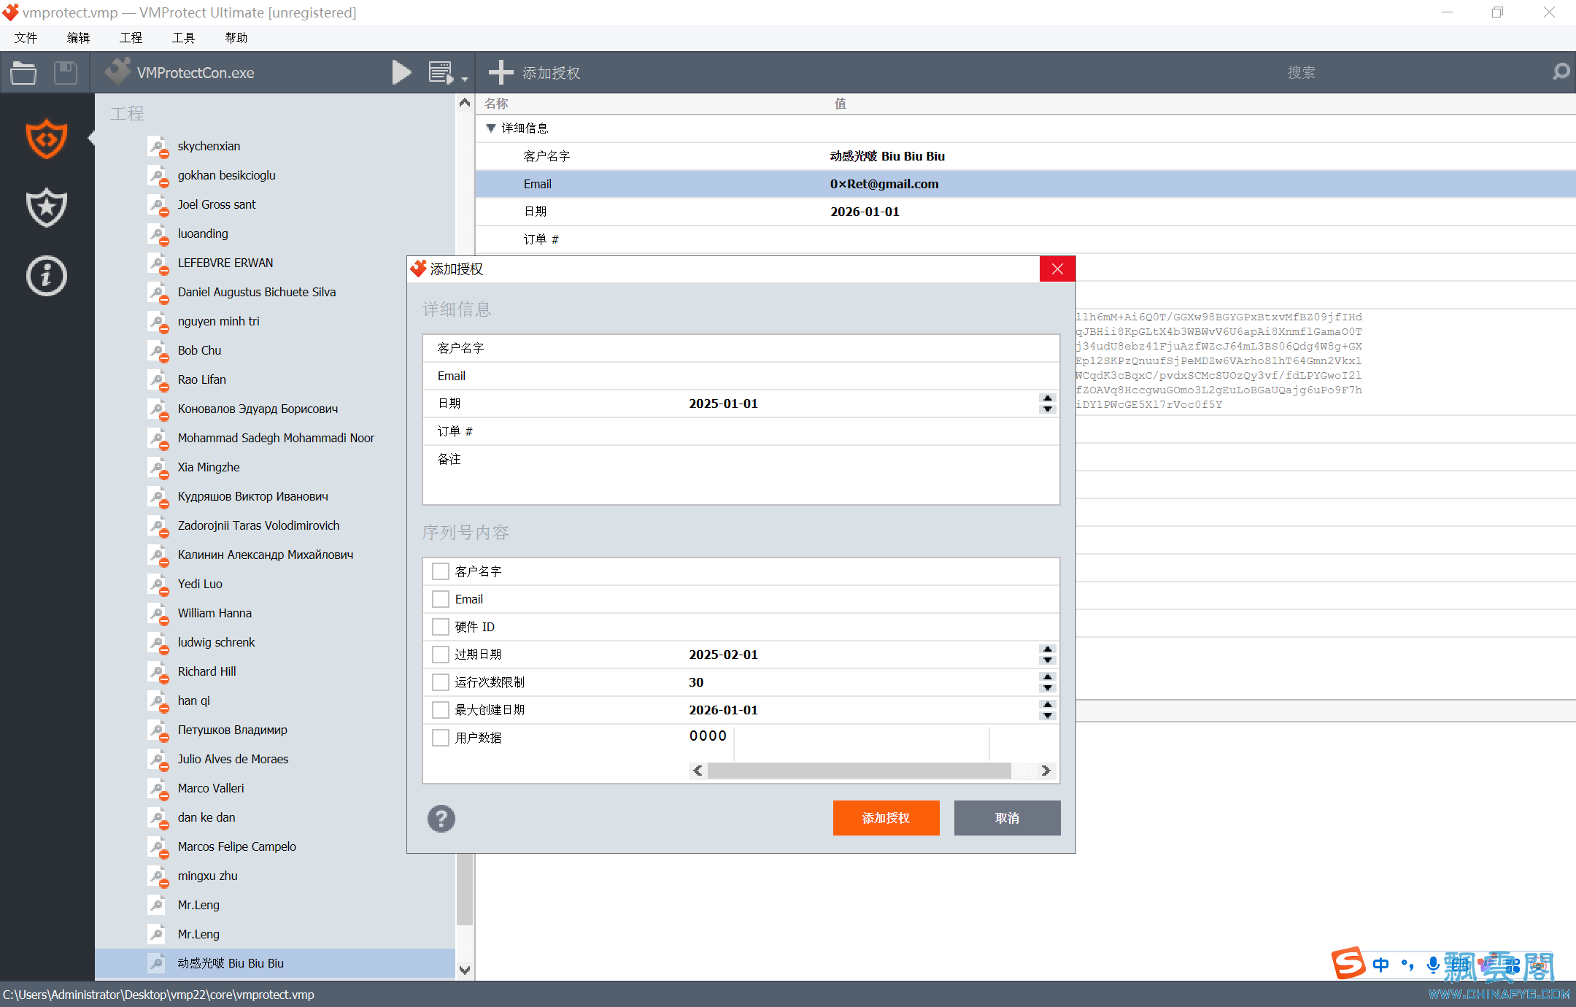
Task: Click the plus icon to add license
Action: pyautogui.click(x=501, y=72)
